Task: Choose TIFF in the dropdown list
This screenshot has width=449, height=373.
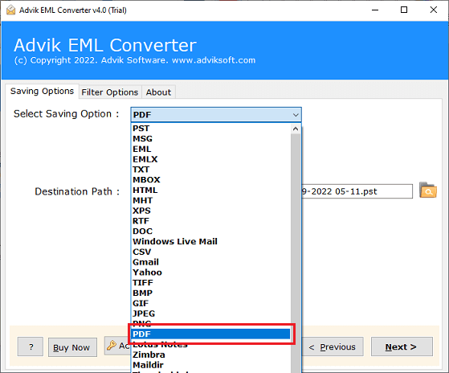Action: 210,283
